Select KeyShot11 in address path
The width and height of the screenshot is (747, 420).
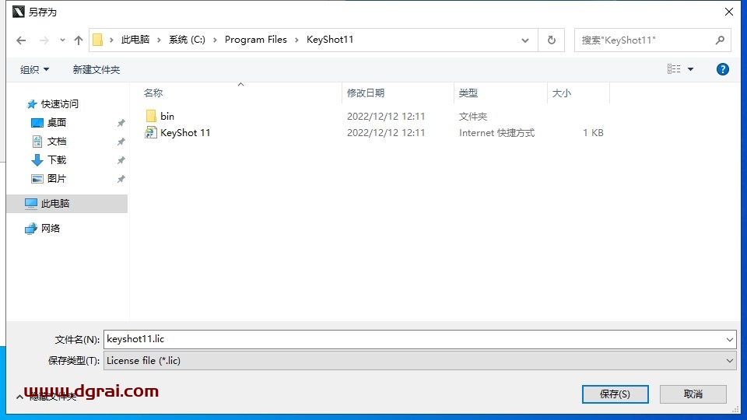[x=330, y=40]
